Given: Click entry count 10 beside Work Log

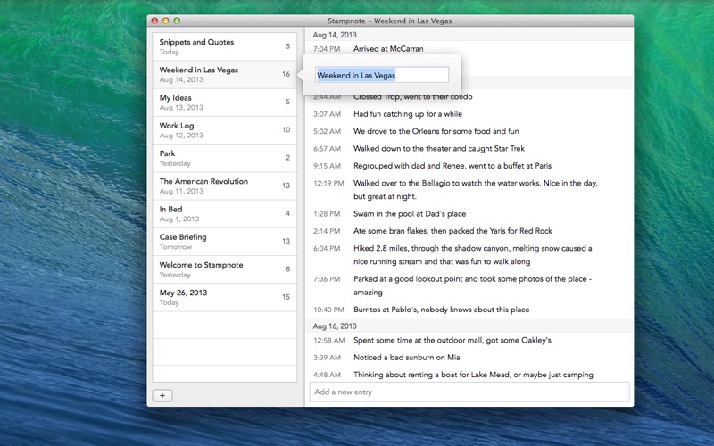Looking at the screenshot, I should click(286, 129).
